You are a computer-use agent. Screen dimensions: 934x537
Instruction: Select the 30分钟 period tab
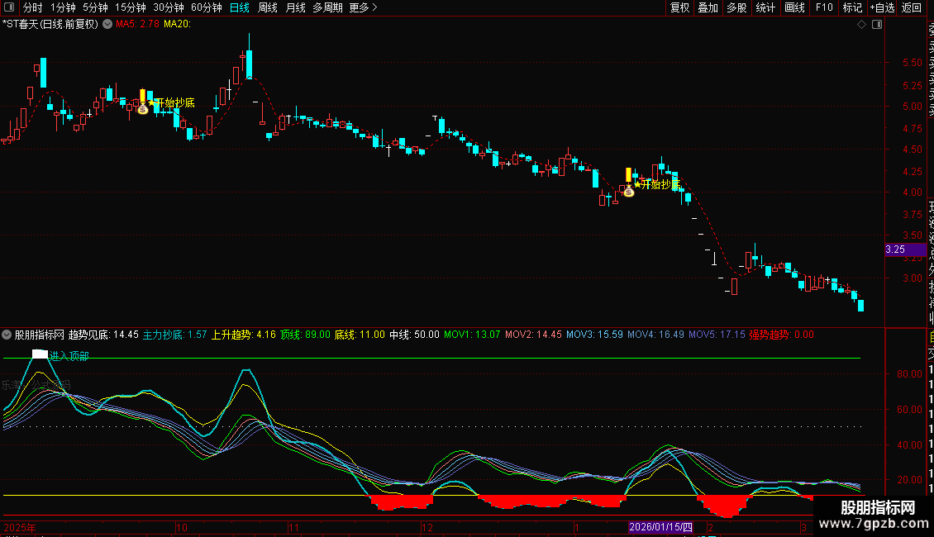click(x=169, y=7)
